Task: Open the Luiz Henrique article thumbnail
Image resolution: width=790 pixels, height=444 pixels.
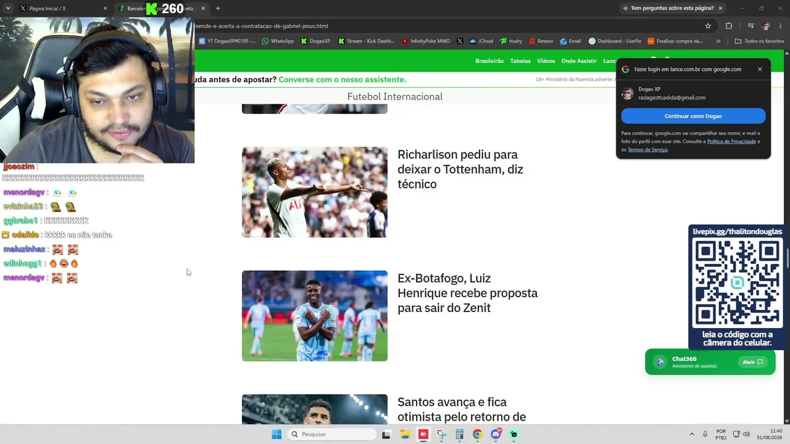Action: [315, 316]
